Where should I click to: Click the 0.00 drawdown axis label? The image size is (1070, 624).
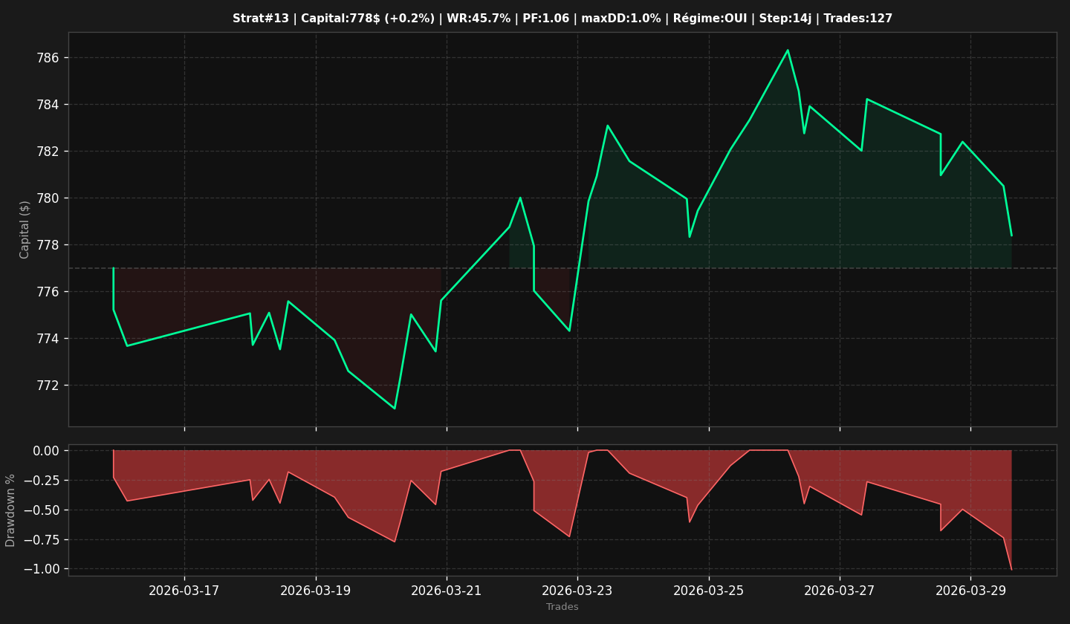click(x=46, y=451)
